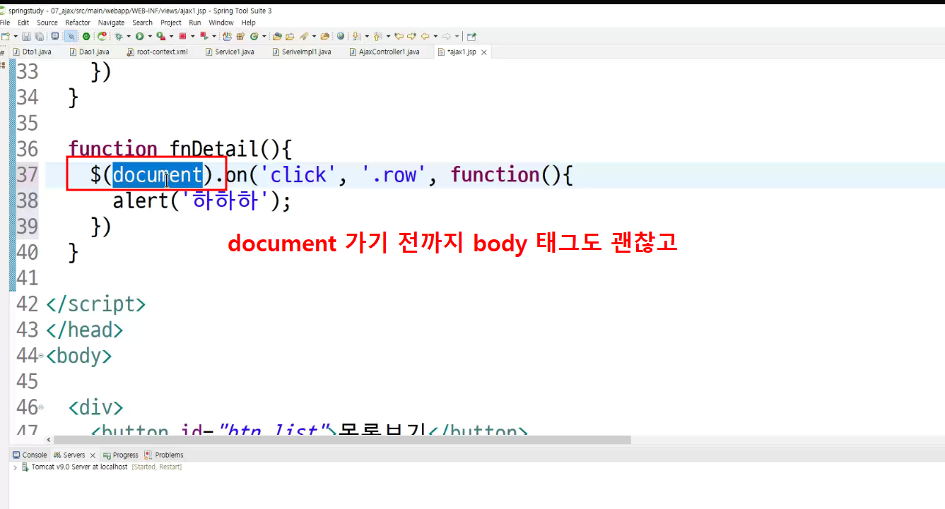
Task: Switch to the Dto1.java editor tab
Action: [33, 52]
